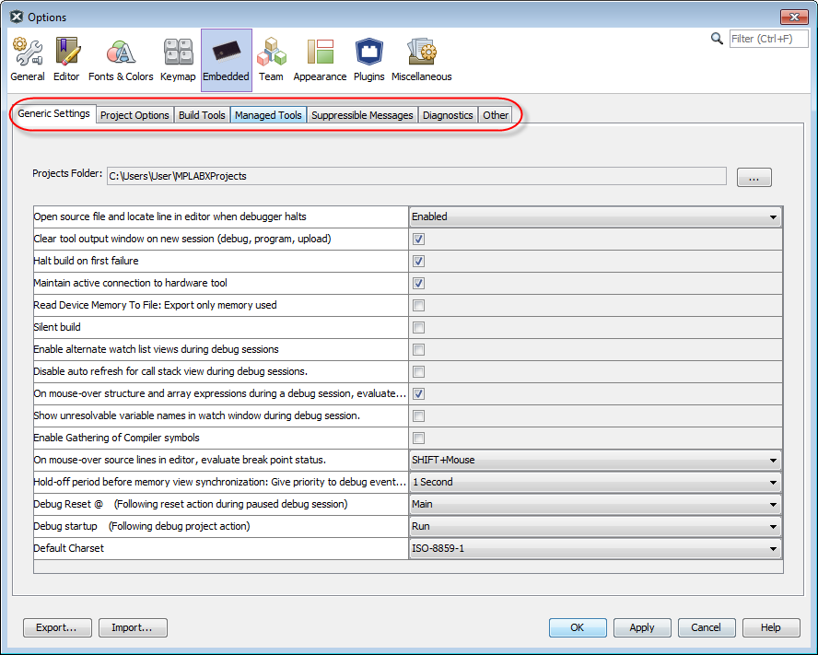Open the Default Charset ISO-8859-1 dropdown

pos(594,549)
